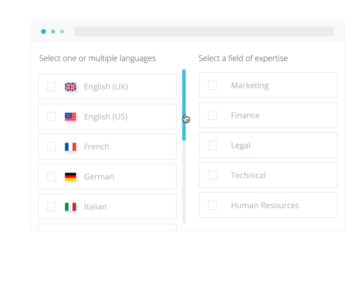Click the first blue window dot
The image size is (350, 300).
coord(43,31)
